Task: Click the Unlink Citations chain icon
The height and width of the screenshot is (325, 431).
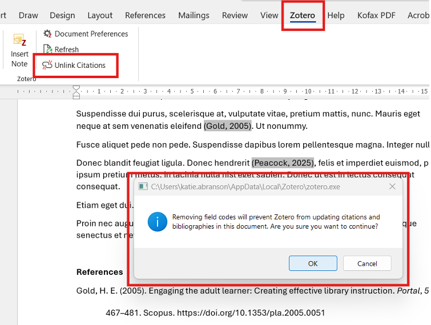Action: [47, 65]
